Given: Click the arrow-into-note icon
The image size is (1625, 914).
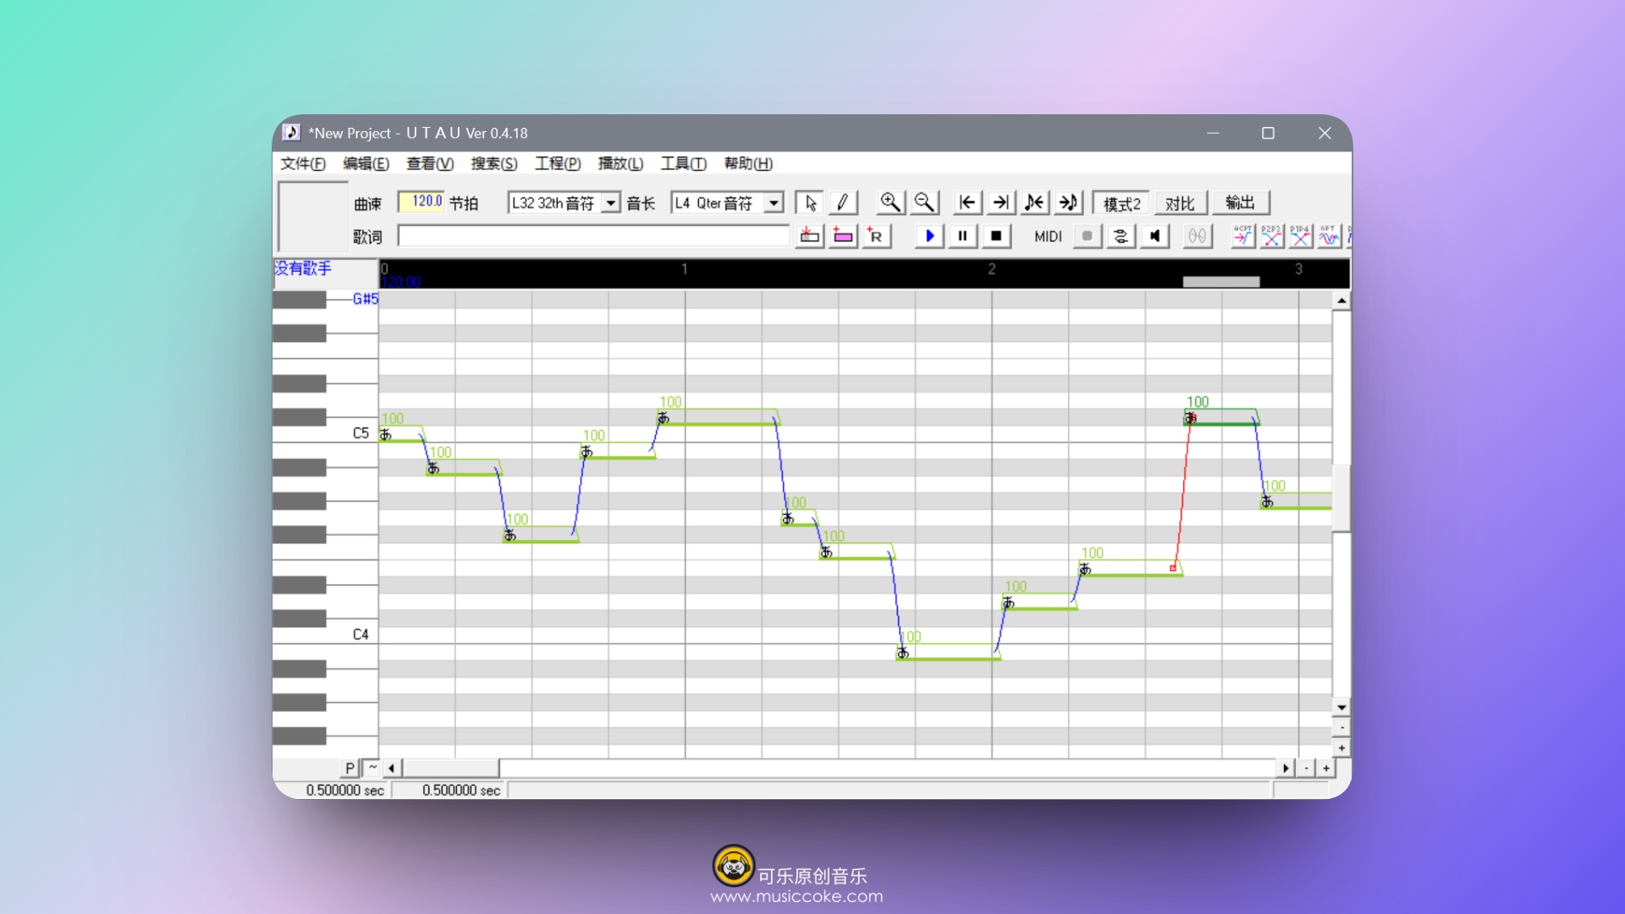Looking at the screenshot, I should (1068, 203).
